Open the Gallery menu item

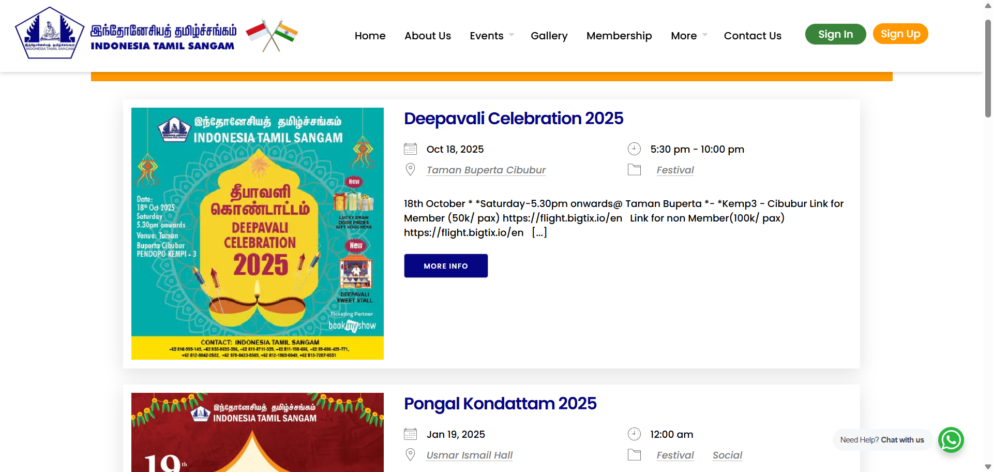(x=549, y=36)
